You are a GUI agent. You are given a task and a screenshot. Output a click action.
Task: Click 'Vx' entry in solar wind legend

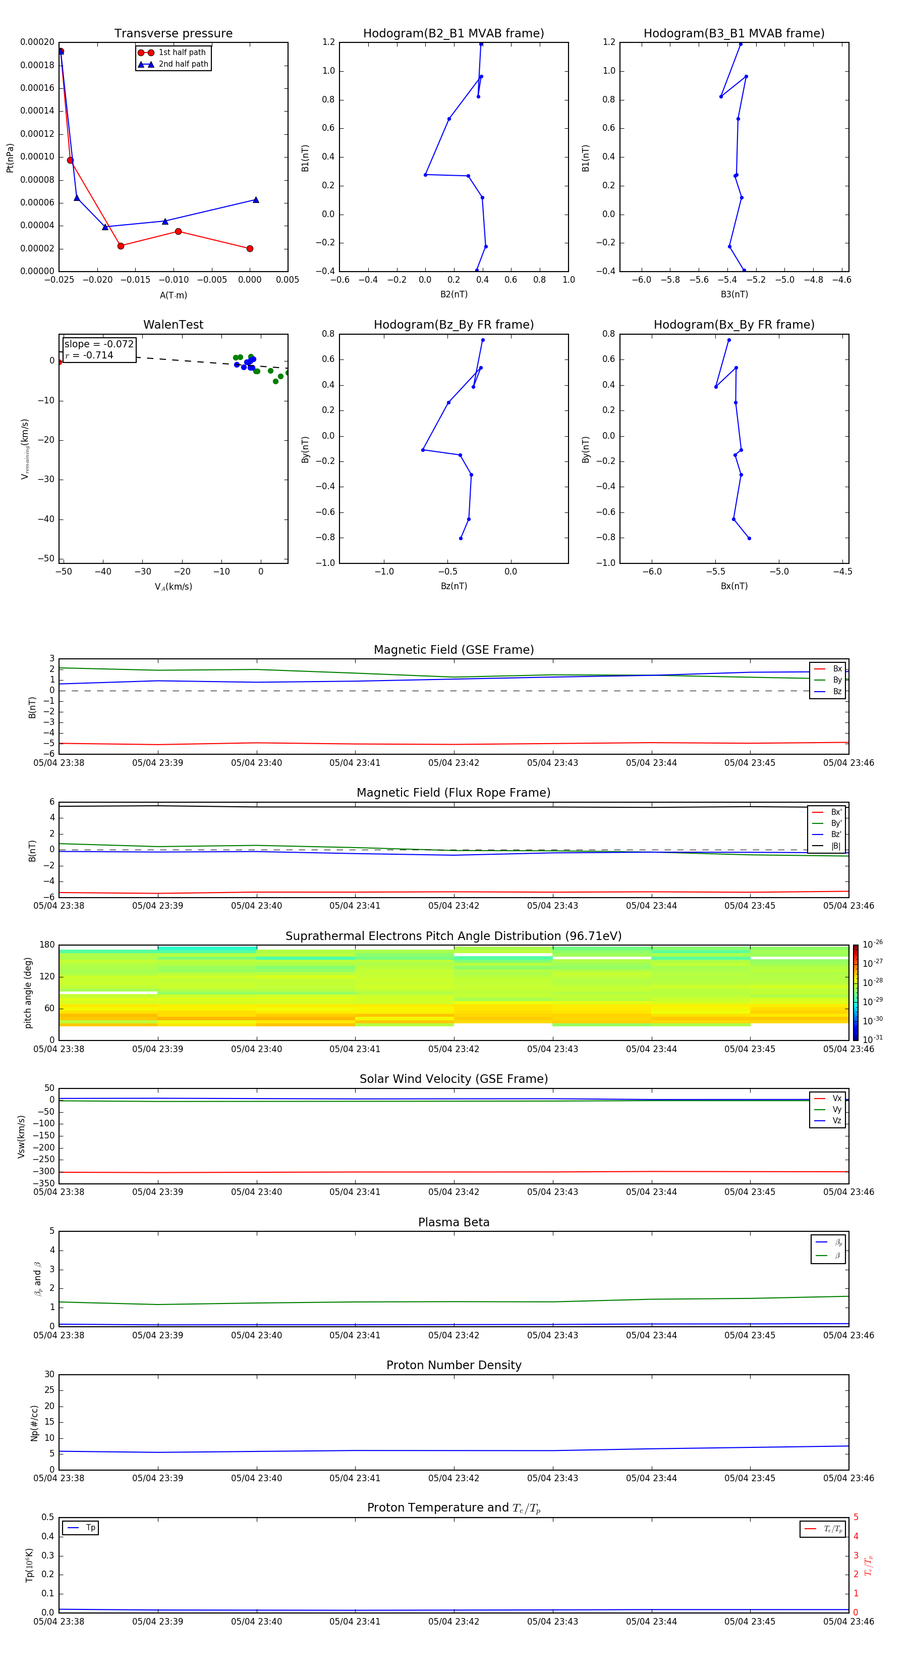click(x=828, y=1098)
